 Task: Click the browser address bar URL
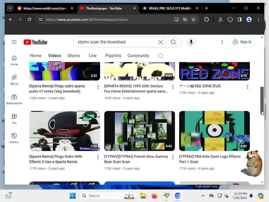tap(87, 19)
